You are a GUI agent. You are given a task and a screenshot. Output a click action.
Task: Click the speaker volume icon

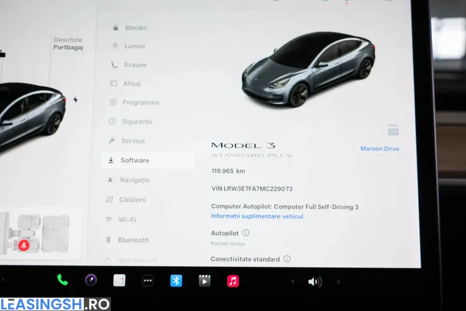tap(315, 281)
